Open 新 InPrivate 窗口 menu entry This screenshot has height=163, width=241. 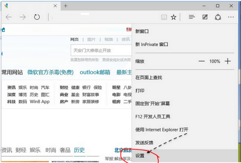[x=151, y=44]
